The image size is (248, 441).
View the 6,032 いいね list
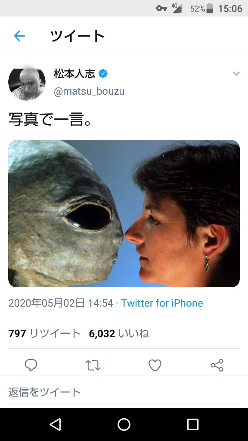tap(119, 334)
